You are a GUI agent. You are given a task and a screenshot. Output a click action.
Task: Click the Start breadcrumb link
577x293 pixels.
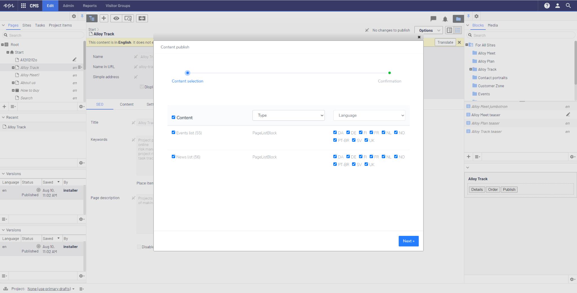[92, 30]
